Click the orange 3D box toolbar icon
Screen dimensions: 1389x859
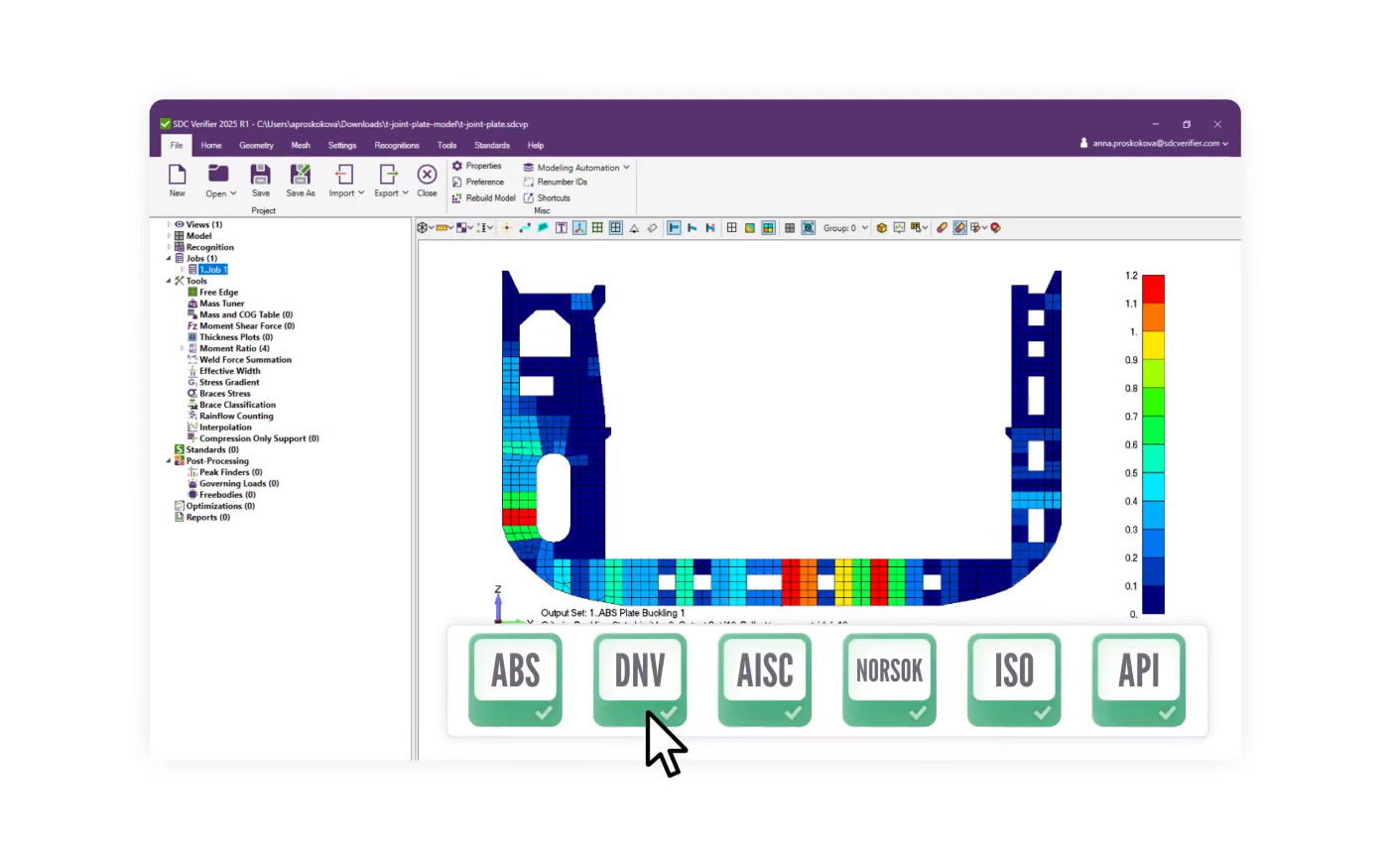click(x=881, y=228)
